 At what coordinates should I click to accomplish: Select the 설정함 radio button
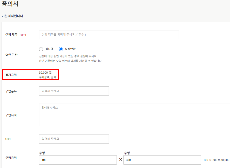click(41, 49)
